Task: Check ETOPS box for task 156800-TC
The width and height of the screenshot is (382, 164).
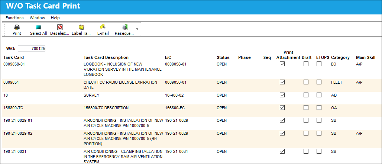Action: click(319, 107)
